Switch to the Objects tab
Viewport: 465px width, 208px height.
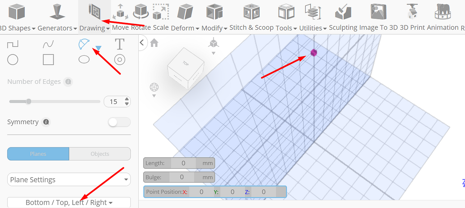click(100, 154)
